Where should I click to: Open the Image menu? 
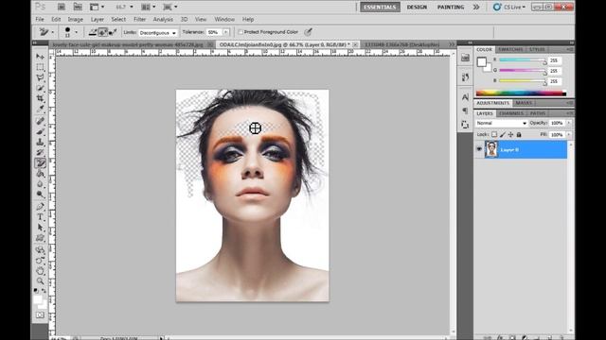click(76, 19)
